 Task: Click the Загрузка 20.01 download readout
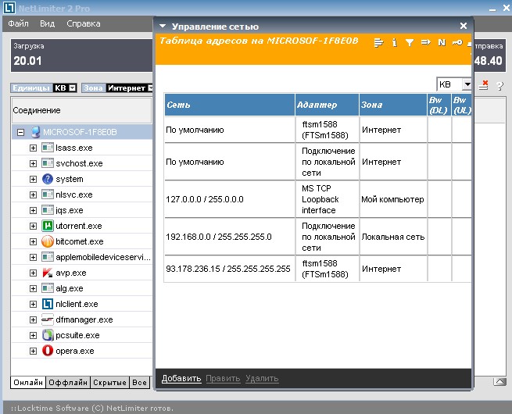point(81,55)
